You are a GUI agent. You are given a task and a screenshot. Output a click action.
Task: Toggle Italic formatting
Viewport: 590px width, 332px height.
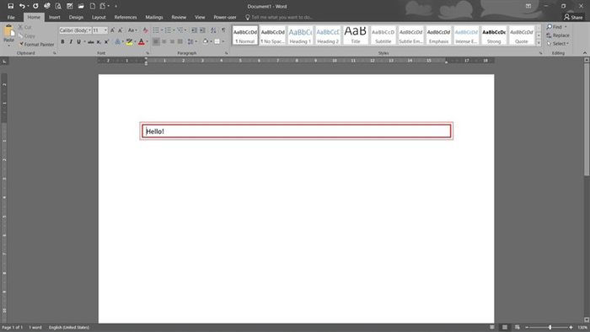(70, 42)
